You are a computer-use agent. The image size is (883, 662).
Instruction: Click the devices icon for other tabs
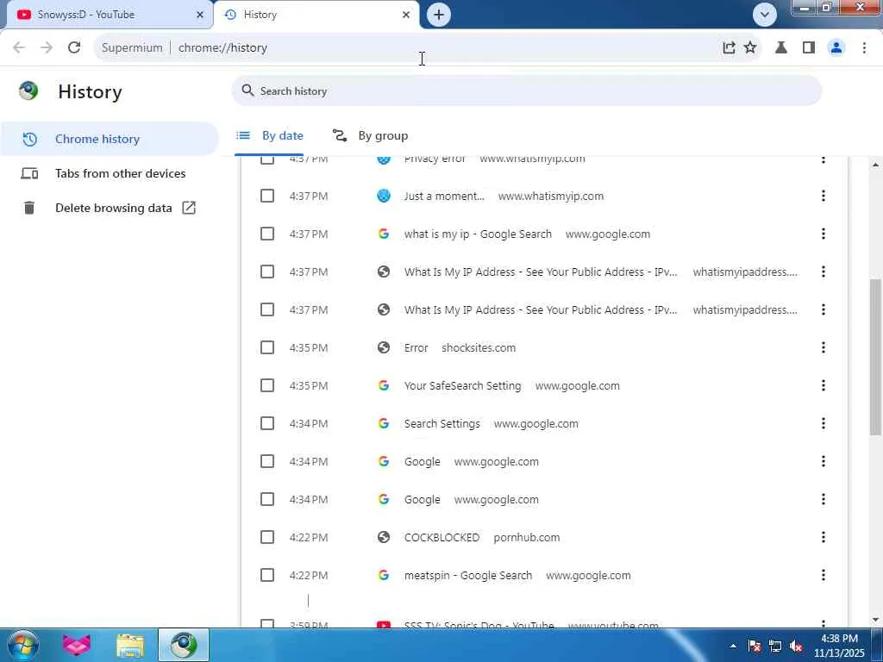coord(29,173)
